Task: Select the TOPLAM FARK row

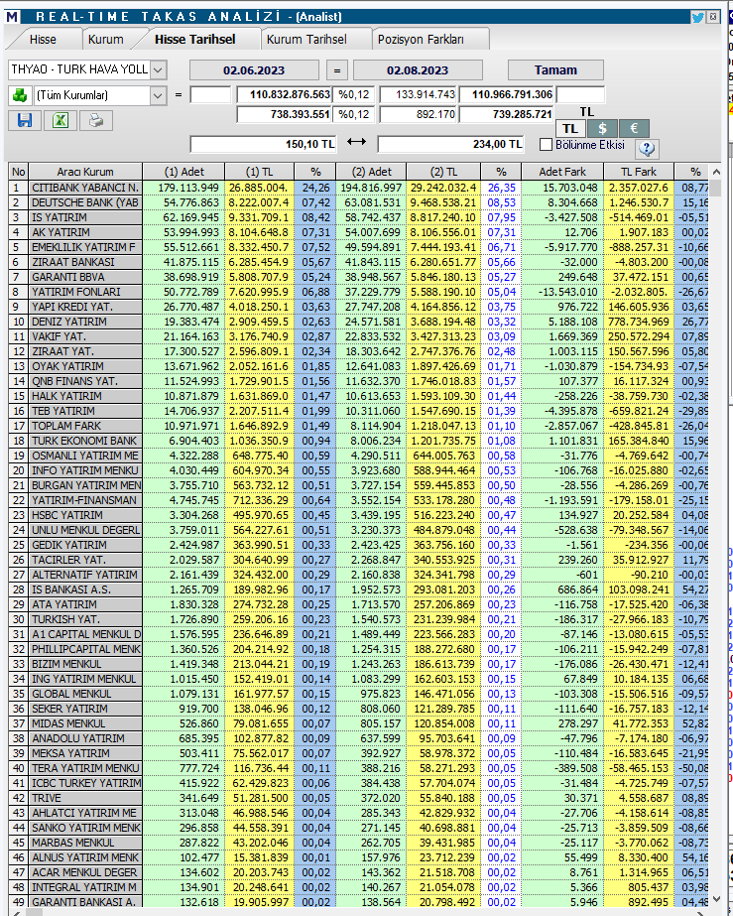Action: click(x=359, y=426)
